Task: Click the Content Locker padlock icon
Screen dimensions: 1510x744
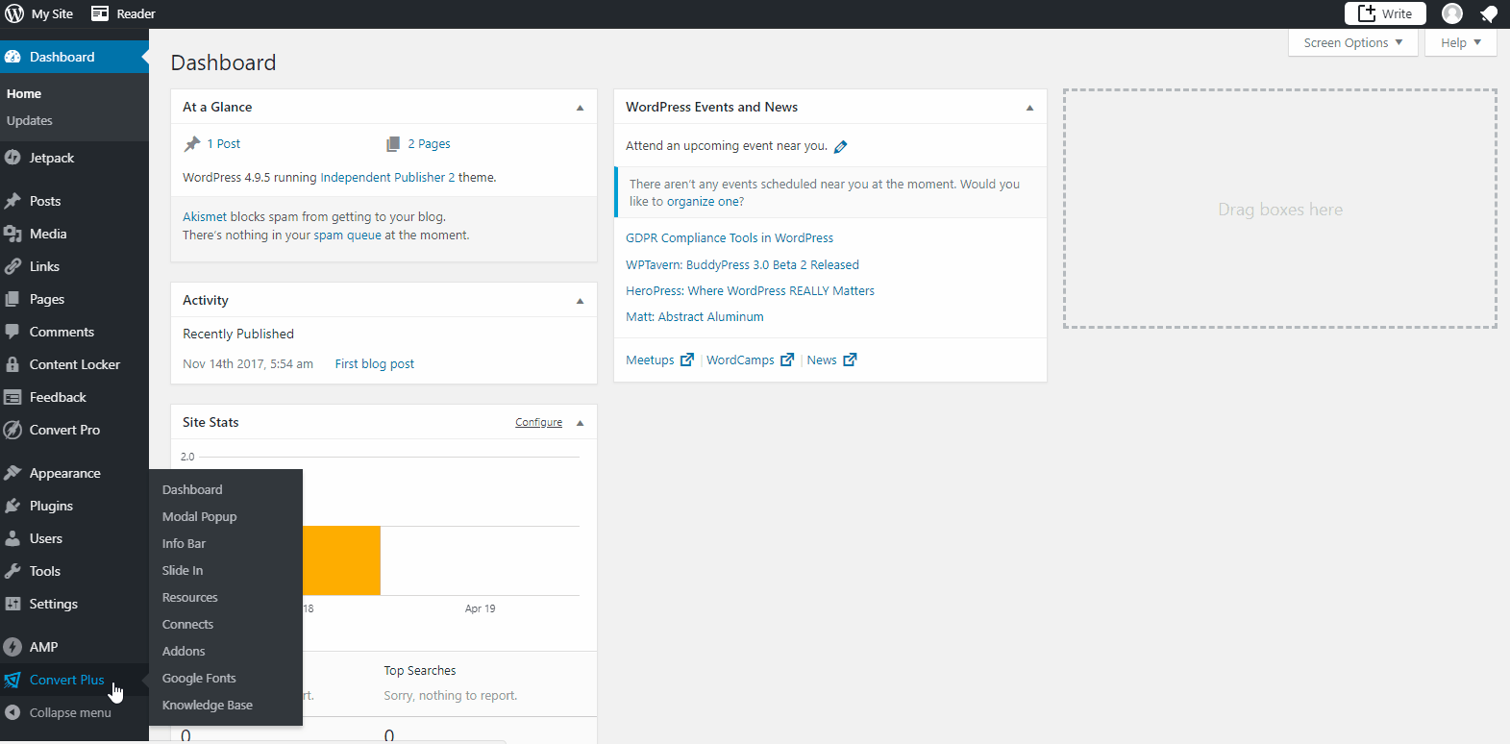Action: tap(12, 364)
